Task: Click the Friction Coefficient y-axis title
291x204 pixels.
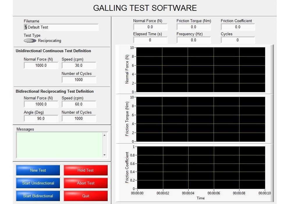Action: [x=127, y=168]
